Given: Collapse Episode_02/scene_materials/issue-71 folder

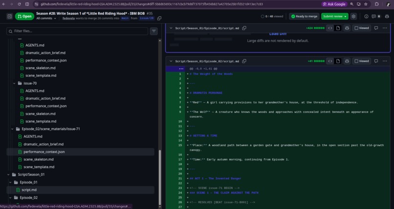Looking at the screenshot, I should click(x=12, y=129).
